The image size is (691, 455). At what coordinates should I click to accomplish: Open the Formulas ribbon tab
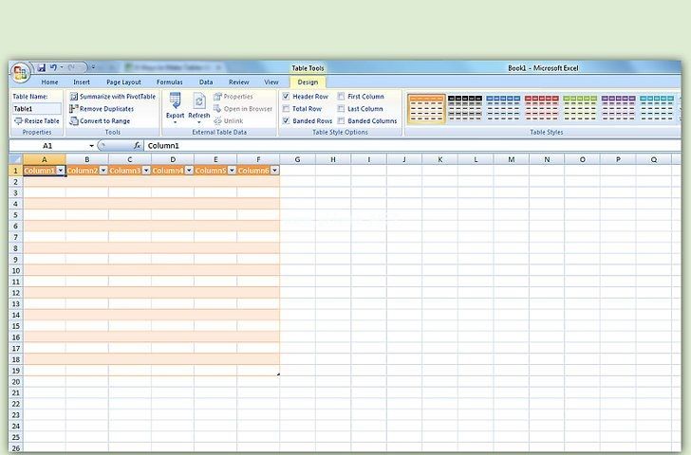(170, 82)
